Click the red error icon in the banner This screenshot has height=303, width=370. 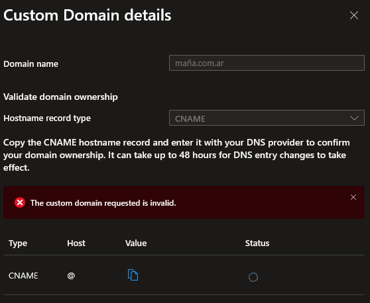point(20,202)
